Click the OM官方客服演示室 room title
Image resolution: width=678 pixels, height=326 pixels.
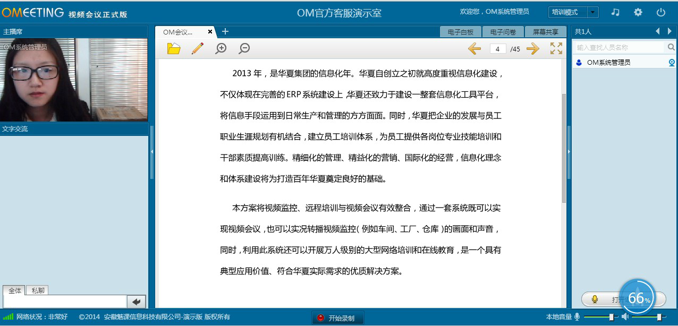[339, 13]
